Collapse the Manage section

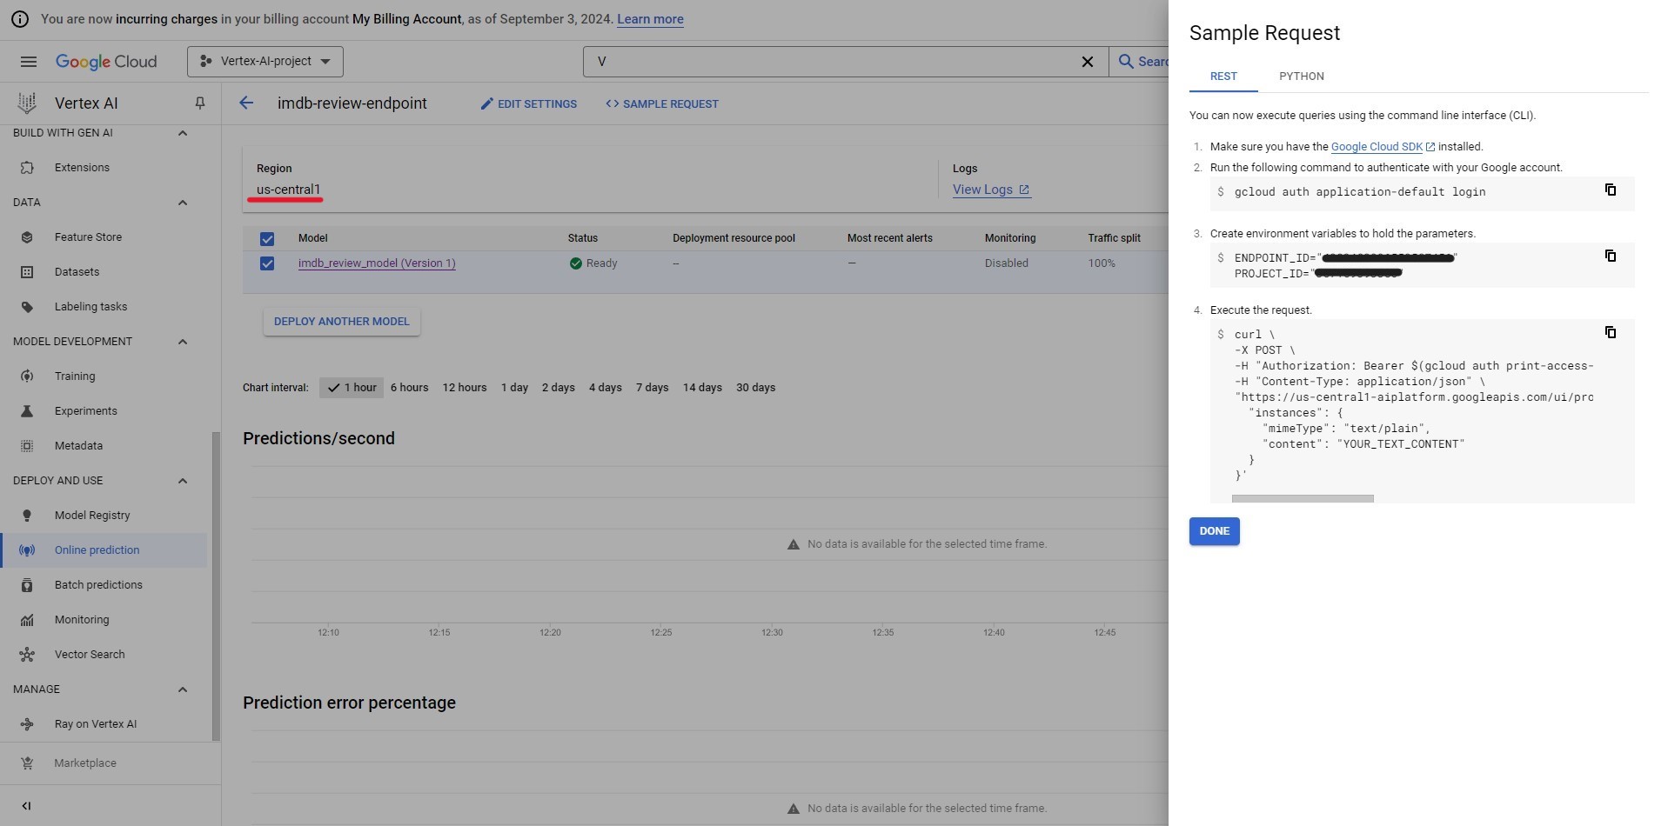[183, 689]
